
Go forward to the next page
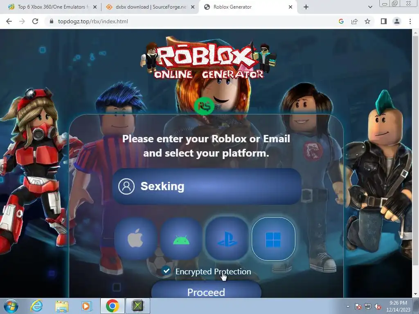point(22,21)
